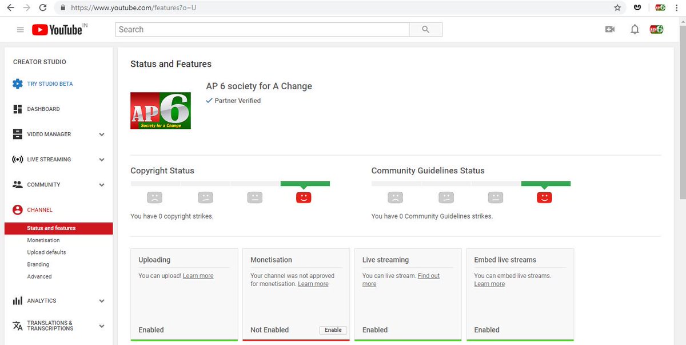Click 'You have 0 copyright strikes.' text

tap(172, 216)
